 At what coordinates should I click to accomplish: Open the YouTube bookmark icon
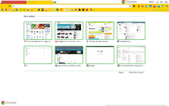click(46, 10)
